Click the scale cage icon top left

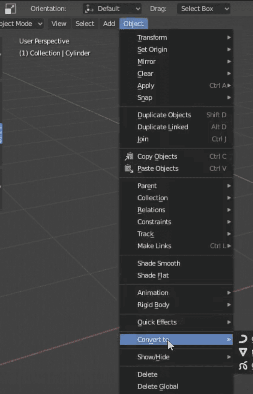pos(10,9)
